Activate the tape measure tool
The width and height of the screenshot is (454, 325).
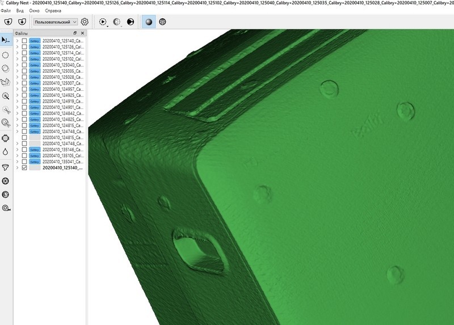tap(6, 208)
